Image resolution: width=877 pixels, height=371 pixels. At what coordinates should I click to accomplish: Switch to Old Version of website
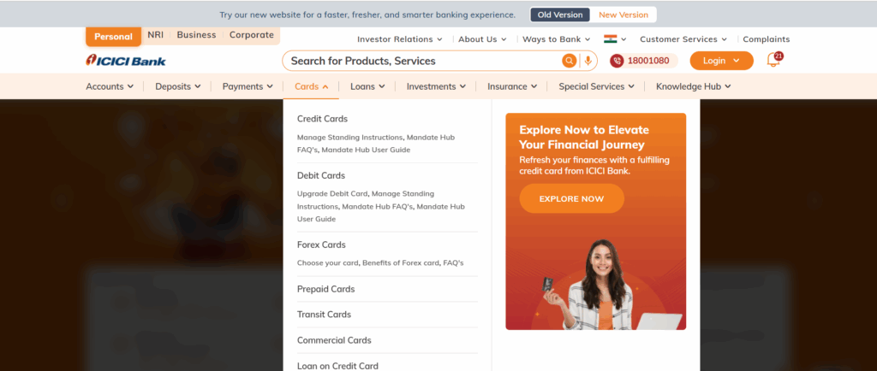tap(561, 15)
